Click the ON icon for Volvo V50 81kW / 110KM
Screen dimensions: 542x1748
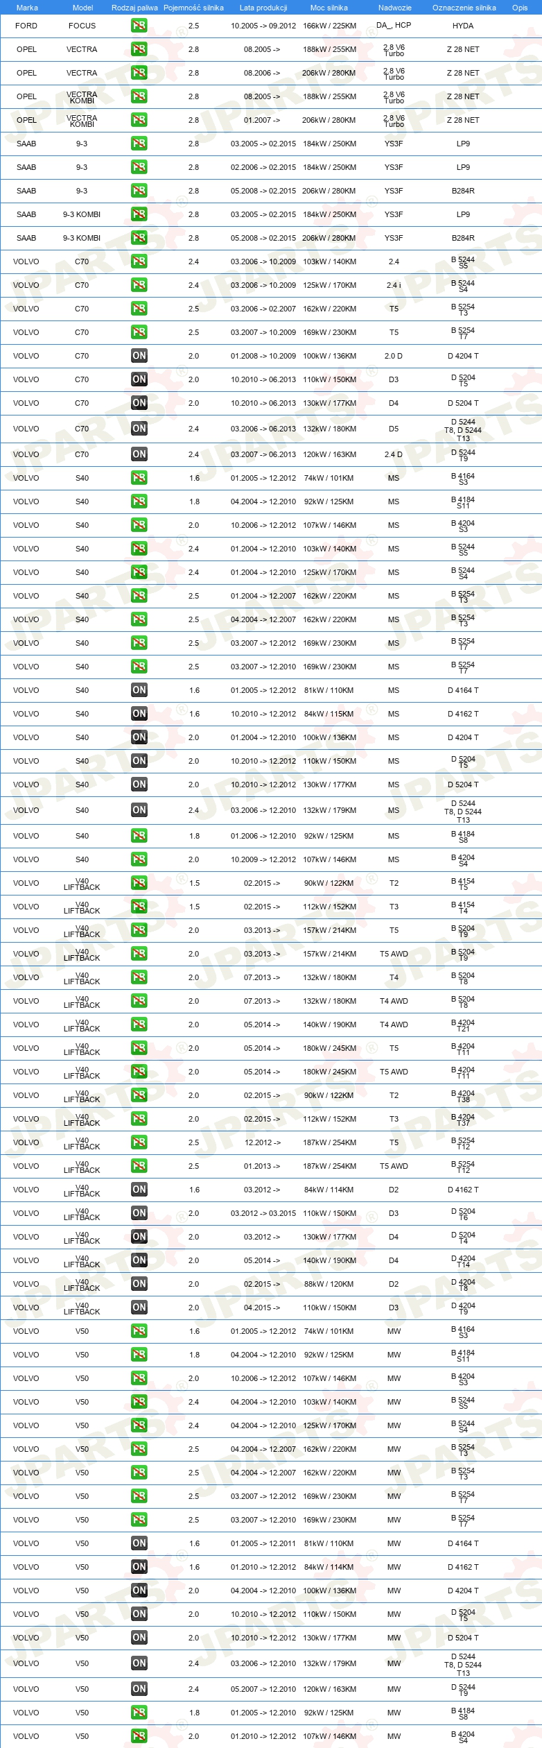point(139,1543)
